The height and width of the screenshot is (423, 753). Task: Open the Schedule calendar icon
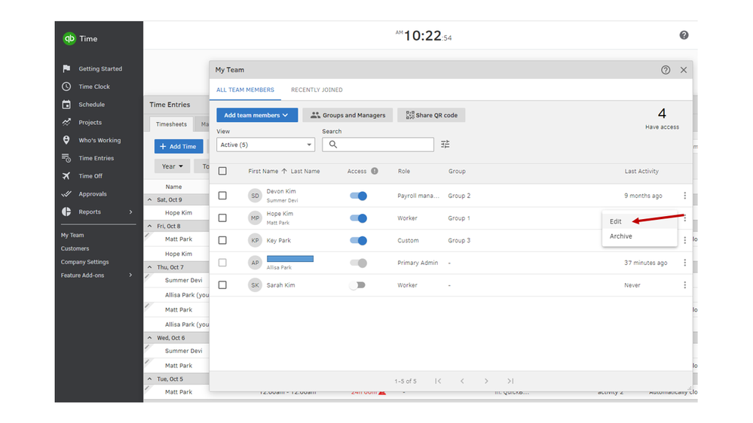tap(66, 105)
